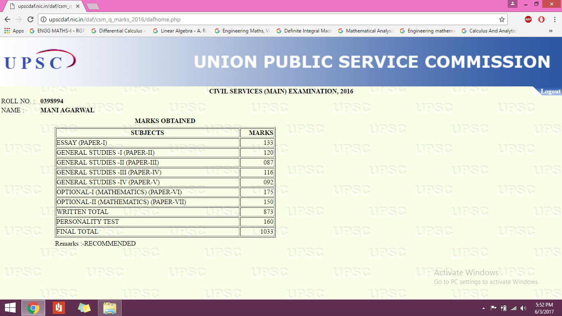Click the browser forward arrow
Image resolution: width=562 pixels, height=316 pixels.
19,19
